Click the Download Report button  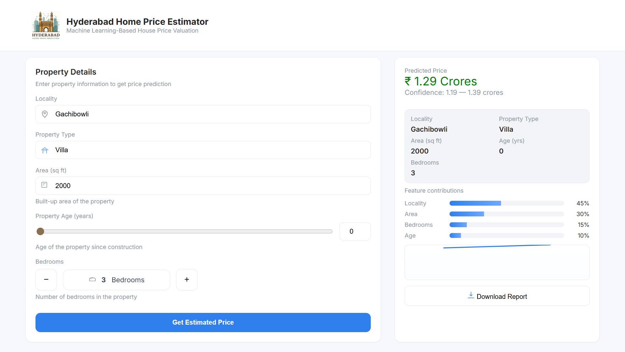pos(497,296)
